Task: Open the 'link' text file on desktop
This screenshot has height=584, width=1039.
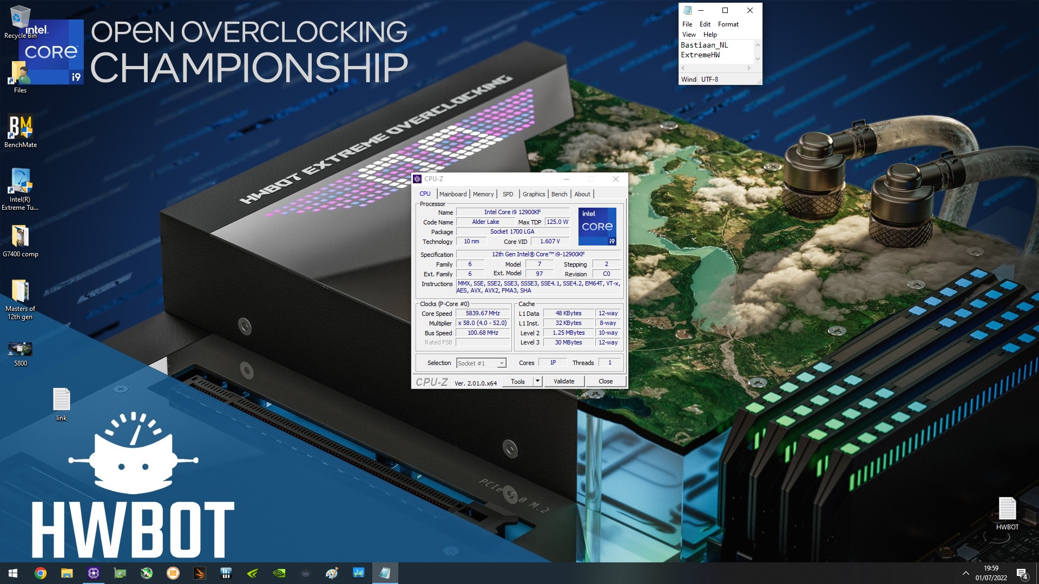Action: 61,404
